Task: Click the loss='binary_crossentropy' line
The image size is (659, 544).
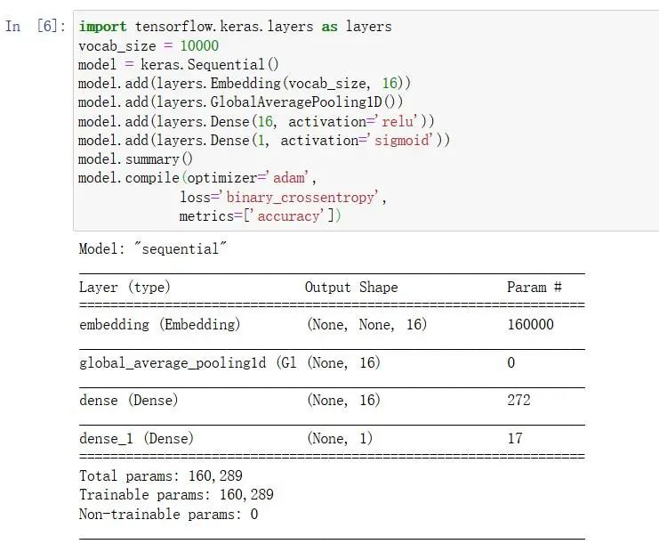Action: (283, 197)
